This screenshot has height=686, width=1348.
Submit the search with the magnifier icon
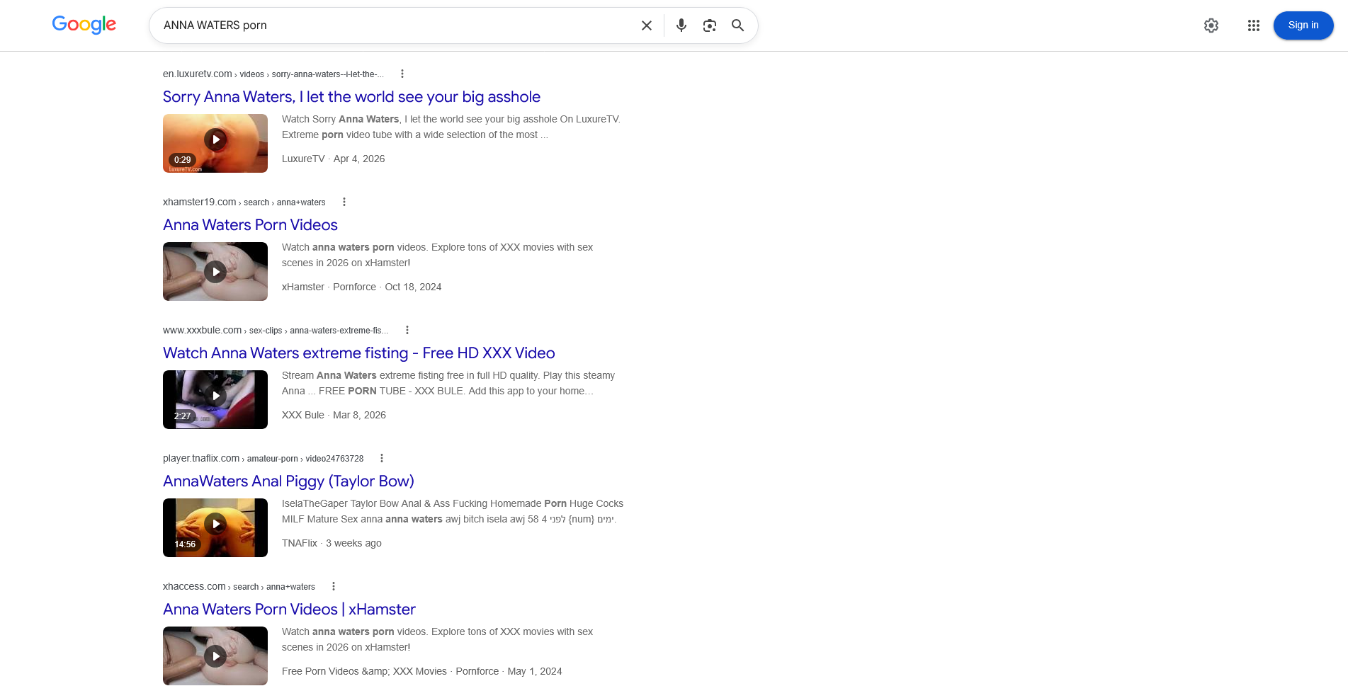pos(738,25)
